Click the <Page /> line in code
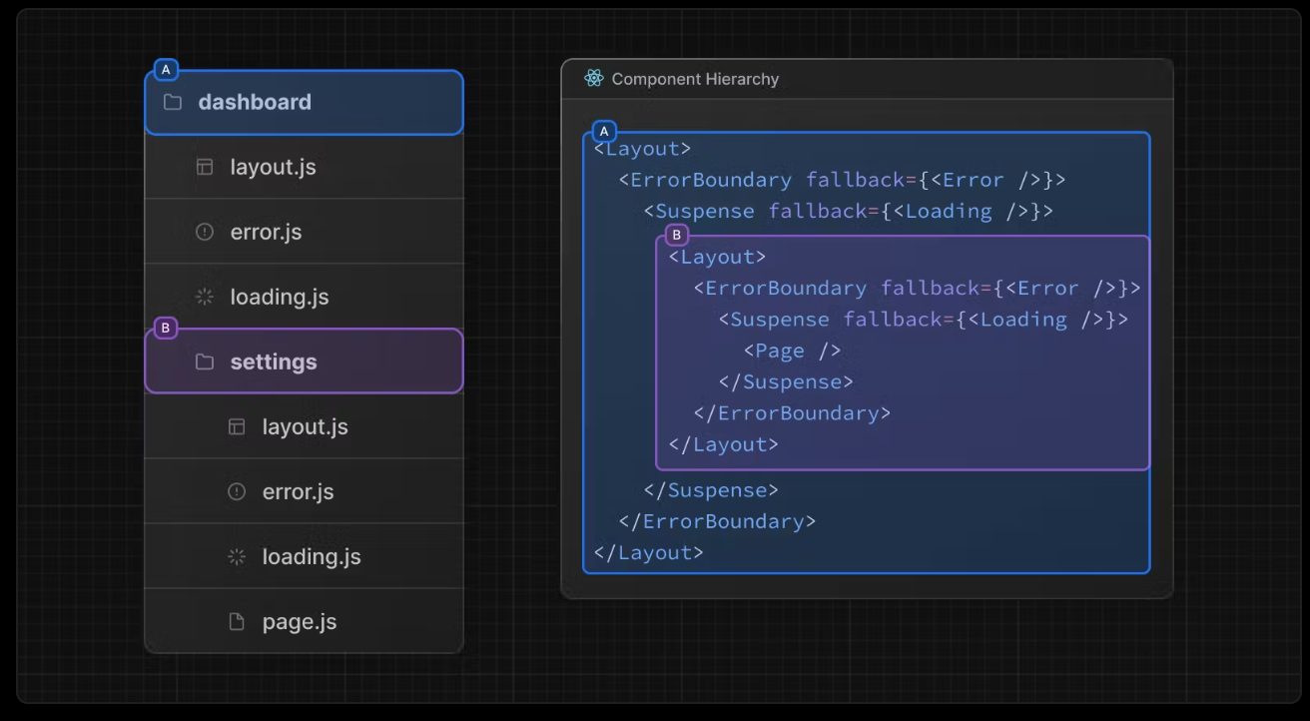 792,351
